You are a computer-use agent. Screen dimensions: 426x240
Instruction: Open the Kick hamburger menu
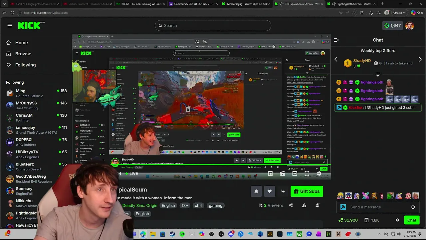point(10,26)
